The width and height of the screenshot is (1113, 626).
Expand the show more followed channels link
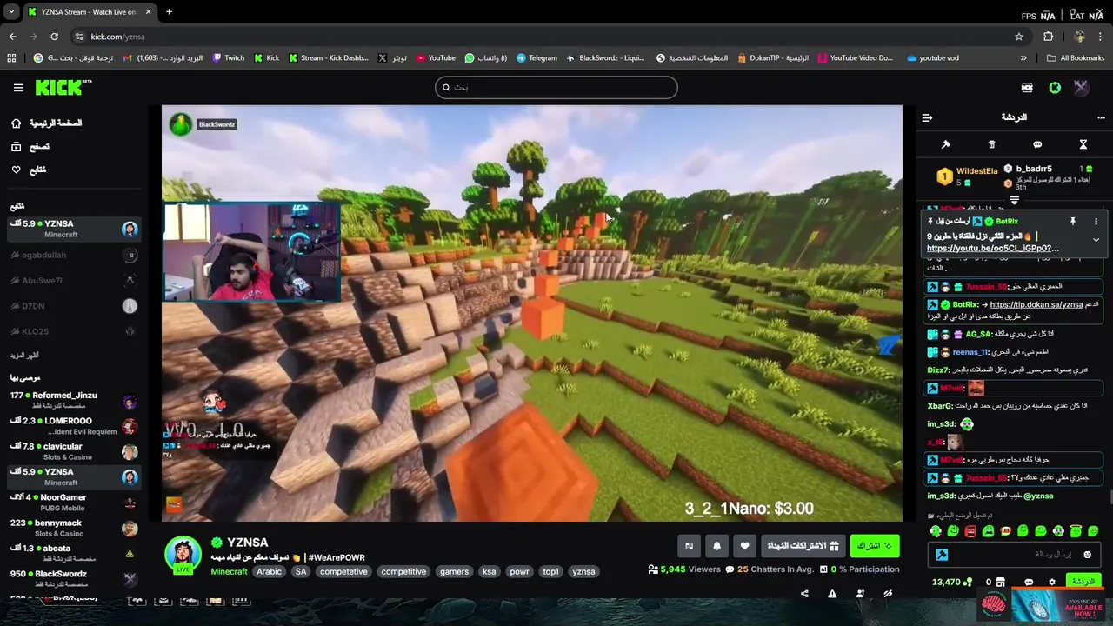tap(24, 355)
